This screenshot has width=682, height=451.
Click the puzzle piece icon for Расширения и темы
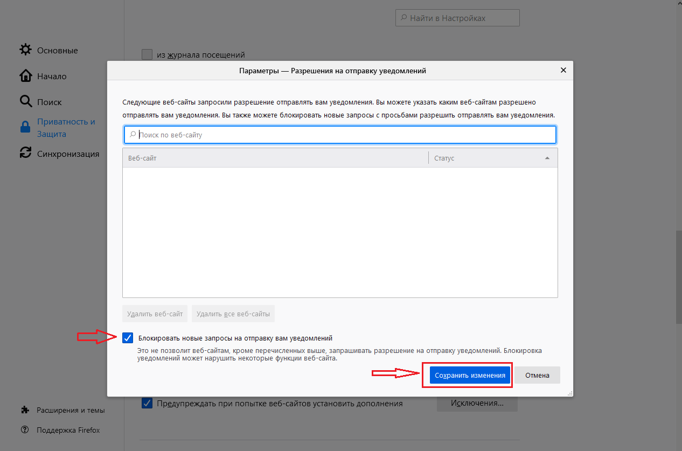click(25, 410)
